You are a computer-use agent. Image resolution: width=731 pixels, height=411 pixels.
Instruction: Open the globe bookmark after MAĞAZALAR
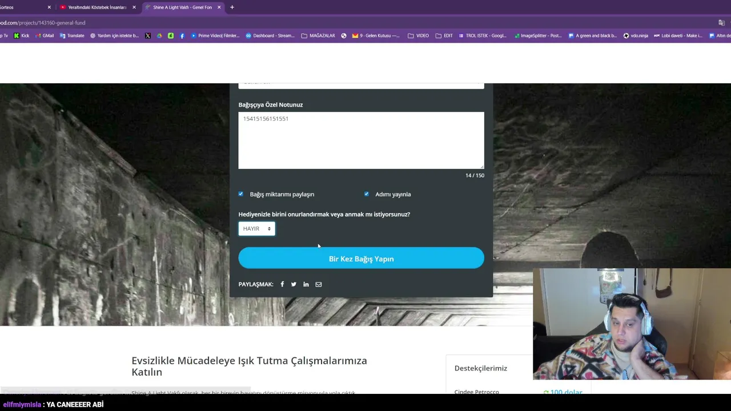click(344, 35)
